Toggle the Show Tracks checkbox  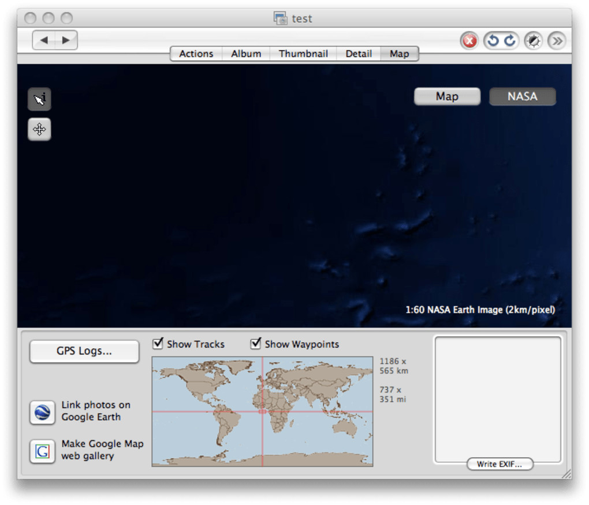click(x=158, y=343)
